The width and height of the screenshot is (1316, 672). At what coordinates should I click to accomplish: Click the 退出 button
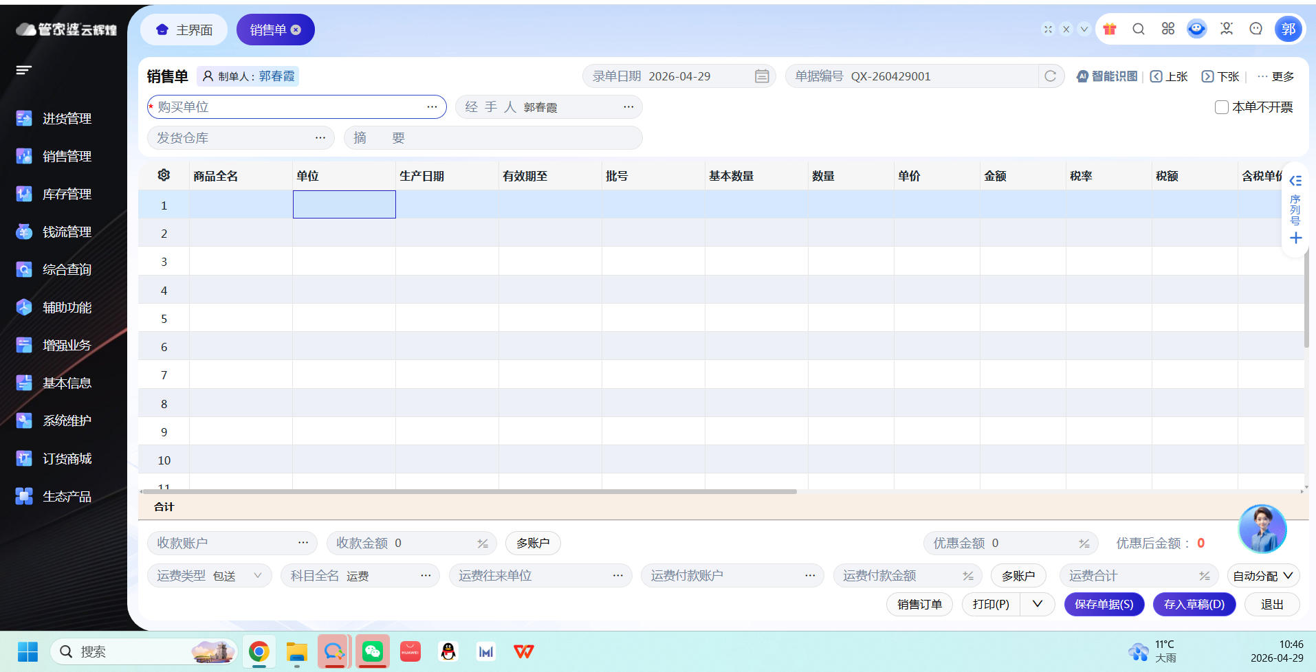click(1272, 604)
